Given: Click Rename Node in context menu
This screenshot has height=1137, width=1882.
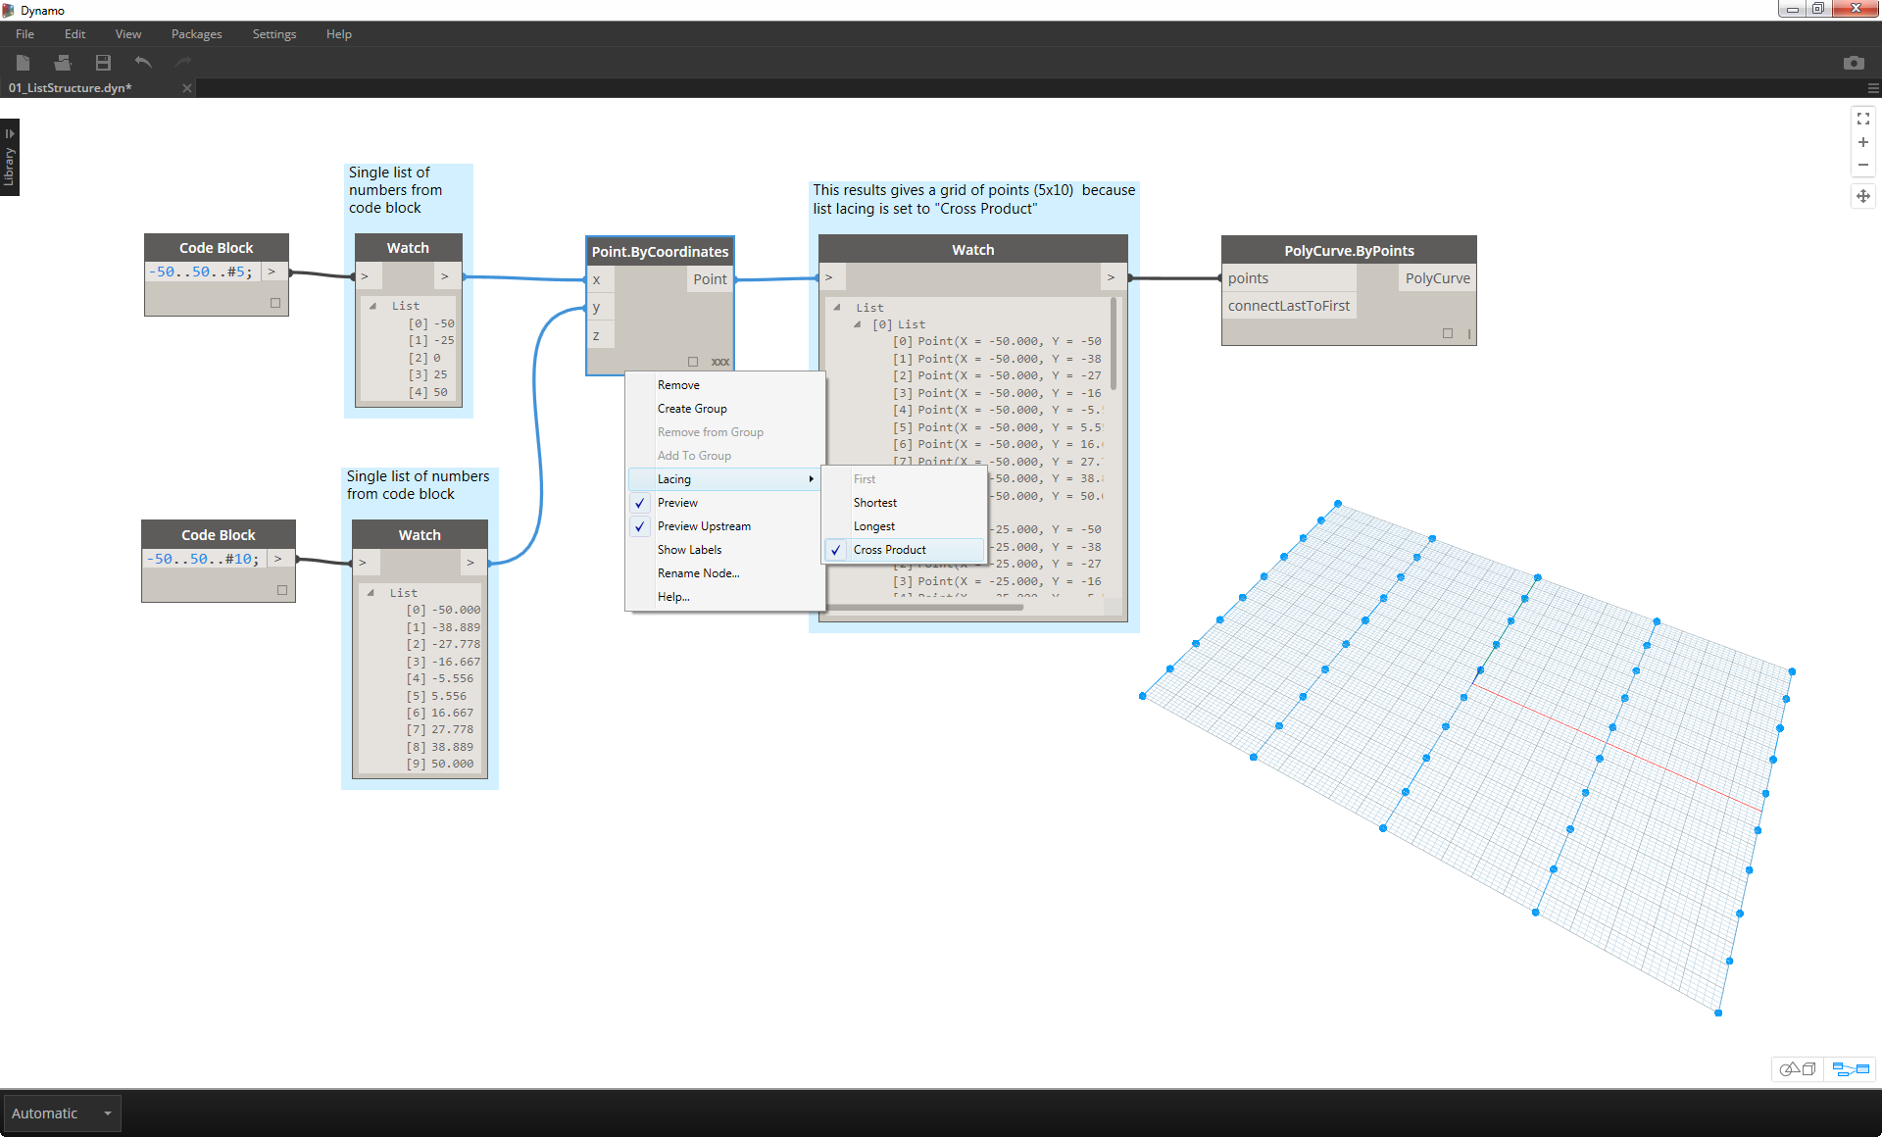Looking at the screenshot, I should 699,572.
